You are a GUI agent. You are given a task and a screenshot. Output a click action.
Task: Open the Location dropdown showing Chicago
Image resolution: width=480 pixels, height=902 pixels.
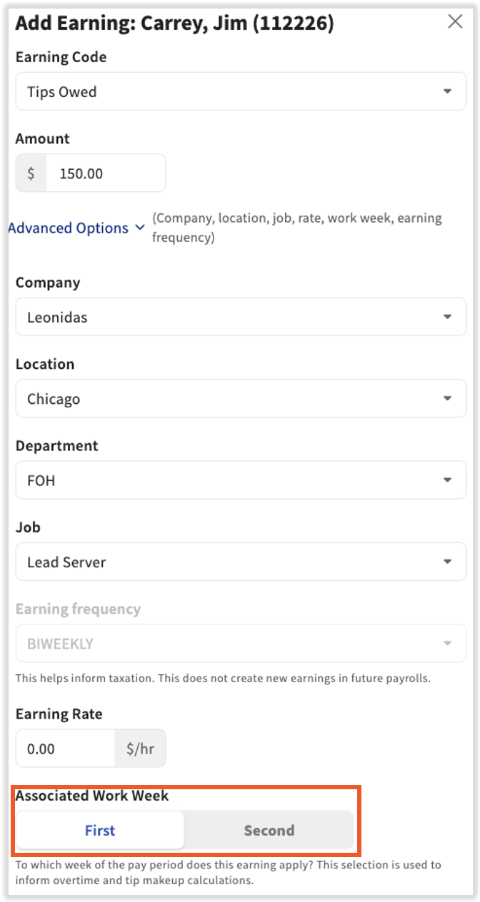(x=240, y=398)
